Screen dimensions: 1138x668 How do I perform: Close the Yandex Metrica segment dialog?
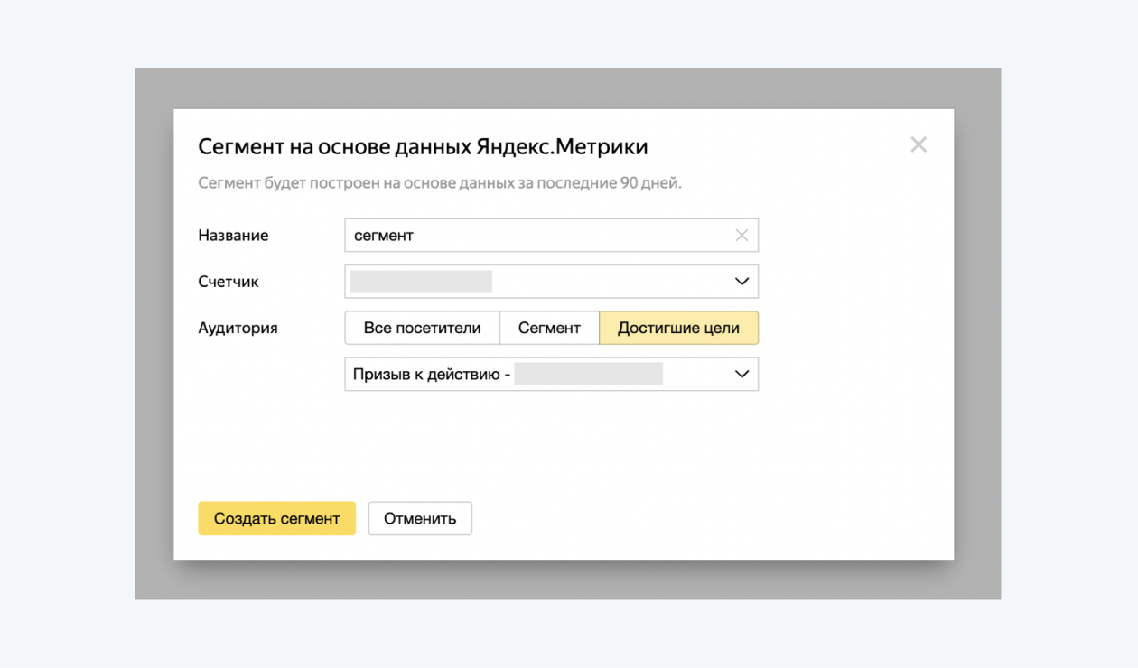tap(919, 144)
